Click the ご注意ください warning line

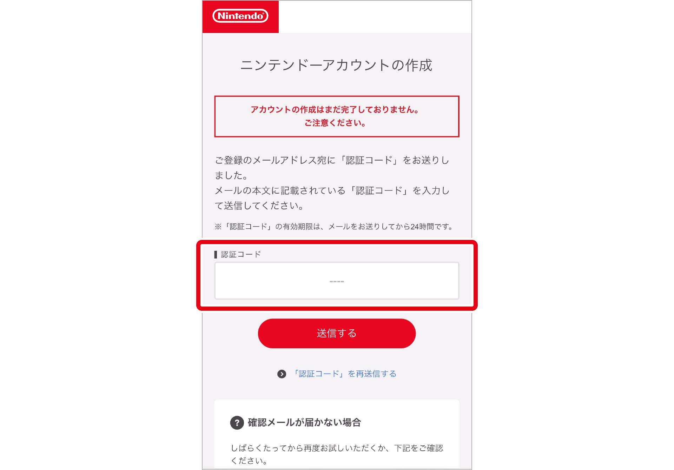(x=335, y=123)
